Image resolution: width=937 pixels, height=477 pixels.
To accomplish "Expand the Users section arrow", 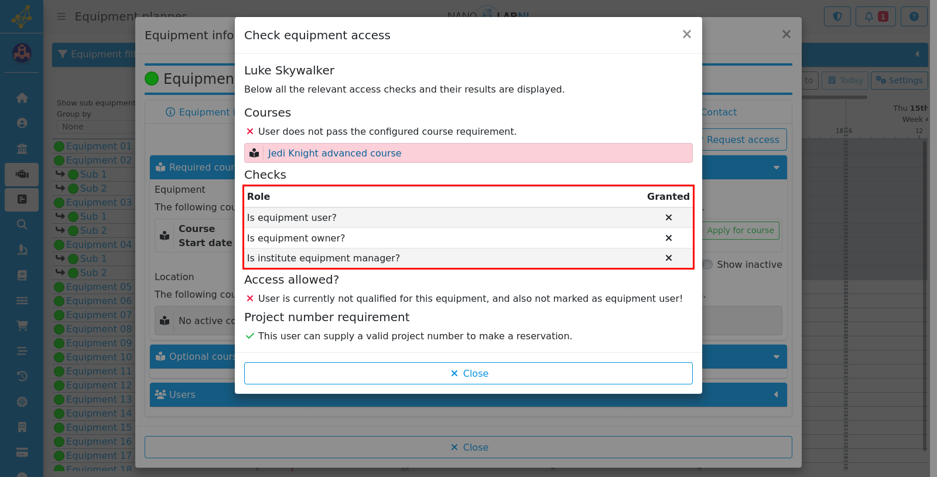I will pyautogui.click(x=776, y=394).
